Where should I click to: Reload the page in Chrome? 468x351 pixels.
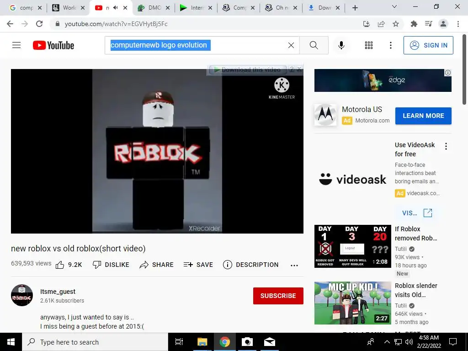coord(39,24)
